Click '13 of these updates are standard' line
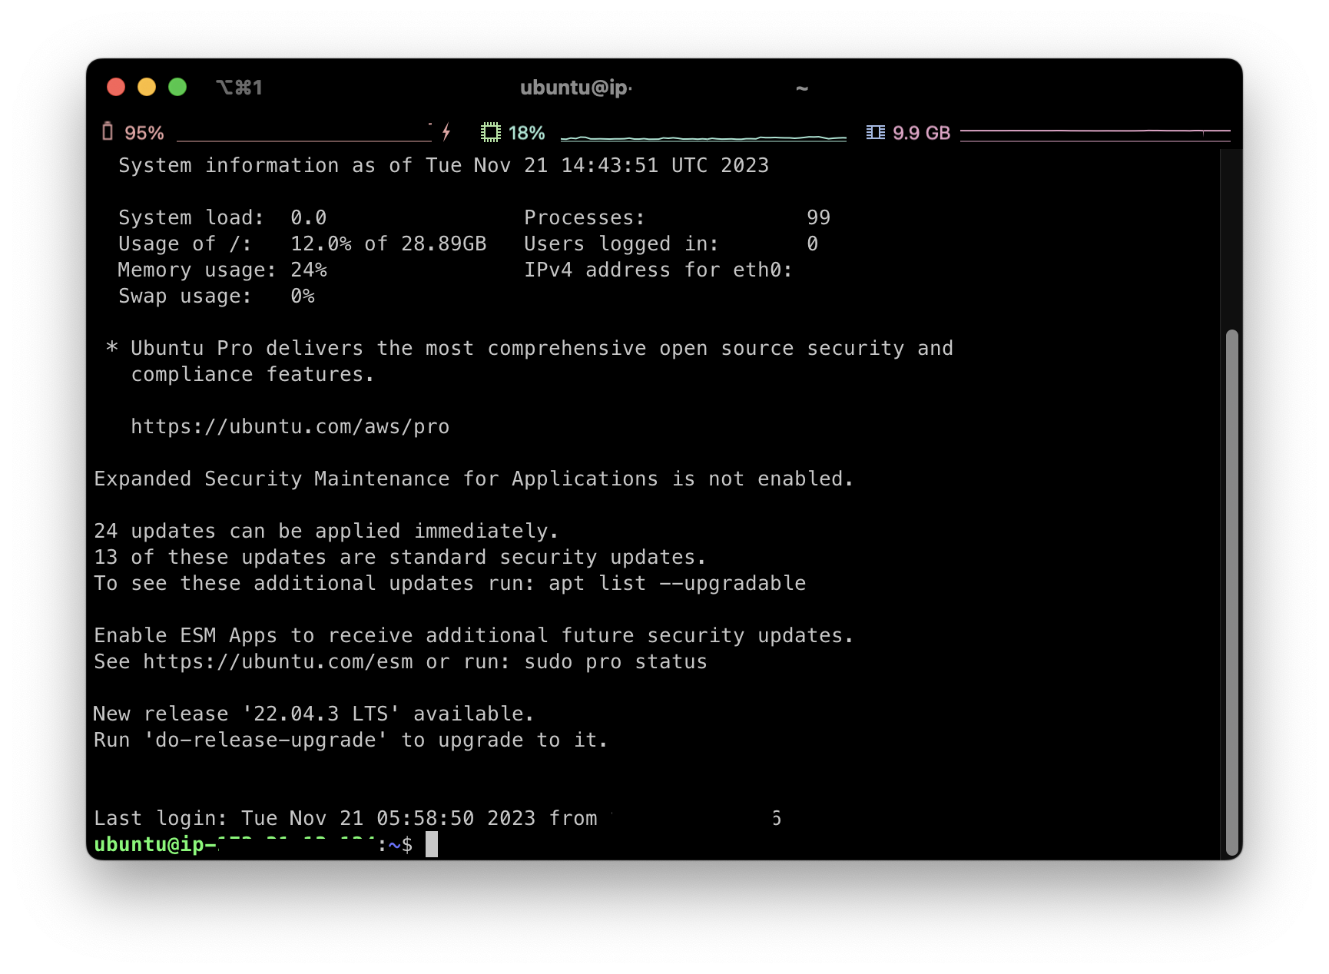Image resolution: width=1329 pixels, height=974 pixels. pos(399,557)
